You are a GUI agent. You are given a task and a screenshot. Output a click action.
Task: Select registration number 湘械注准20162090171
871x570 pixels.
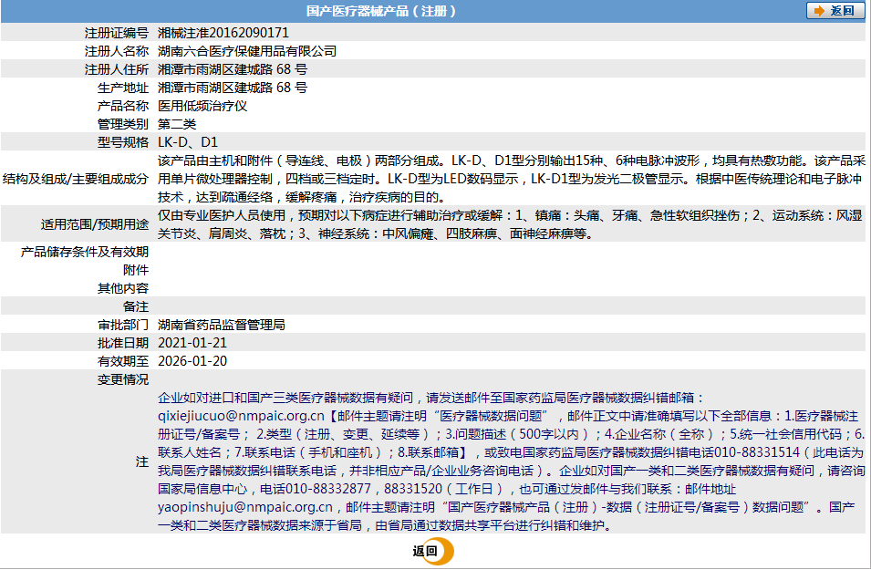223,33
